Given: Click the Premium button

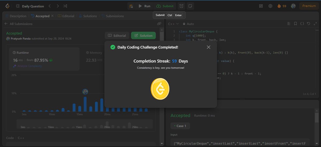Looking at the screenshot, I should click(x=309, y=6).
